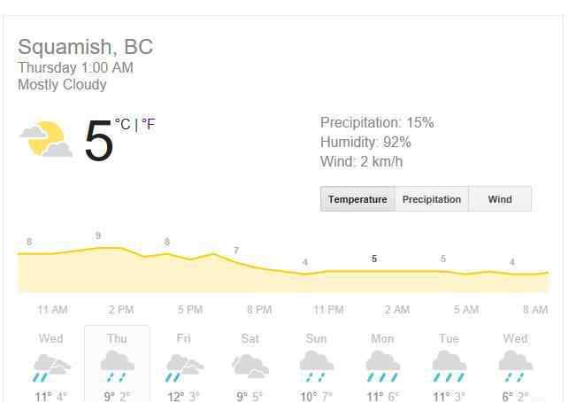Select the 11 PM time label
This screenshot has height=402, width=576.
coord(328,309)
